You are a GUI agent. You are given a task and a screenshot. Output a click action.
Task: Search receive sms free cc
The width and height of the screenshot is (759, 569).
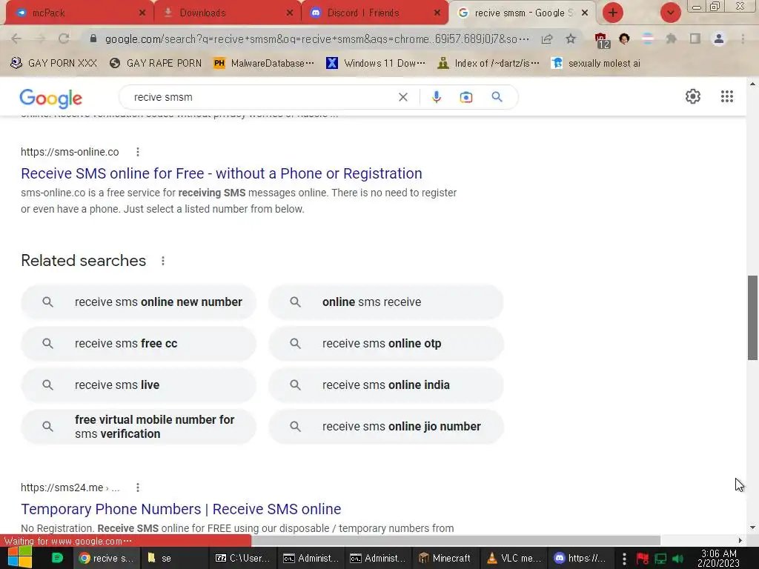click(139, 344)
